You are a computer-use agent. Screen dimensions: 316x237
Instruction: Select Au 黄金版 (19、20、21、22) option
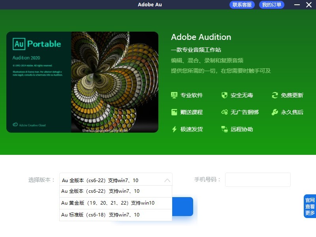116,203
